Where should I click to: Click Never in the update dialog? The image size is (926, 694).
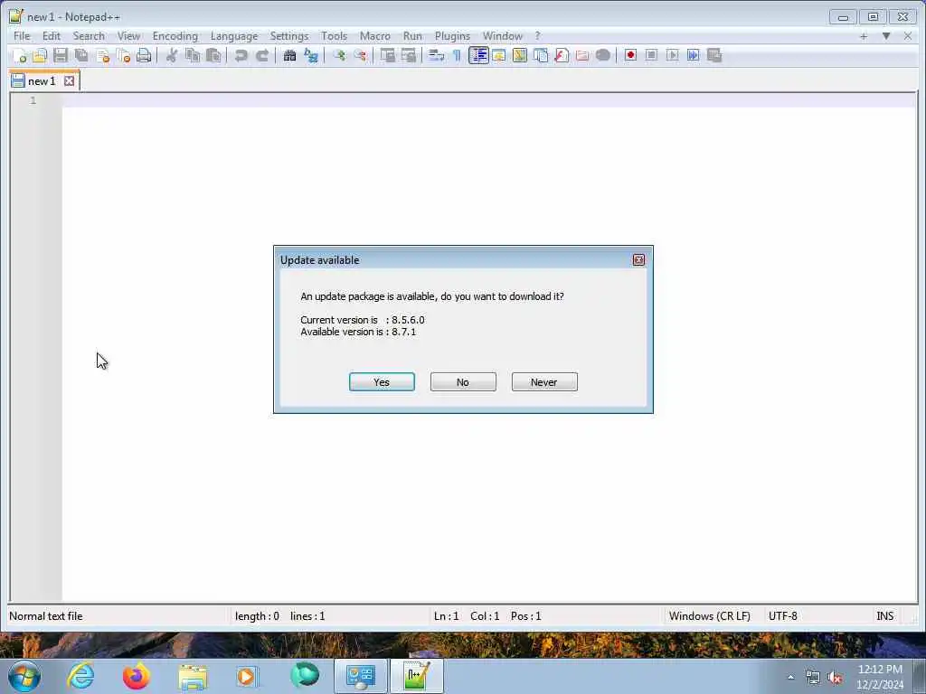(544, 382)
